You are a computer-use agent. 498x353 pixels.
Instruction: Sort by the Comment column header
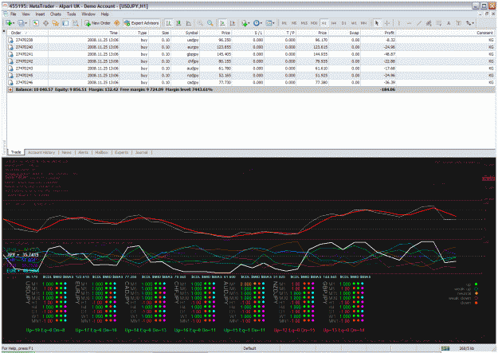[445, 33]
